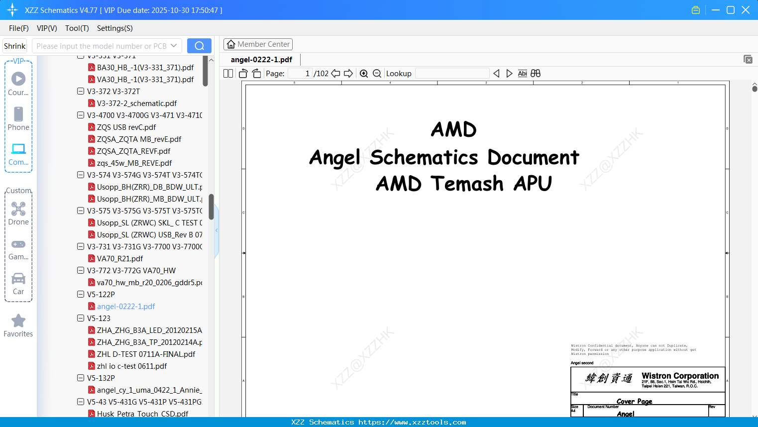This screenshot has width=758, height=427.
Task: Open ZQSA_ZQTA_REVF.pdf
Action: 133,151
